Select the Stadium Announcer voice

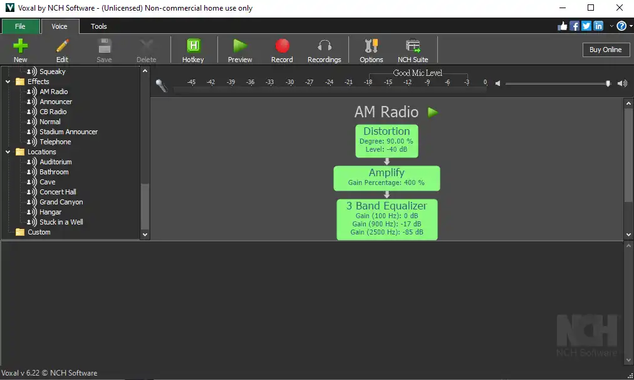point(68,132)
